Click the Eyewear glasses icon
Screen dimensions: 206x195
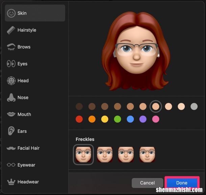click(11, 165)
